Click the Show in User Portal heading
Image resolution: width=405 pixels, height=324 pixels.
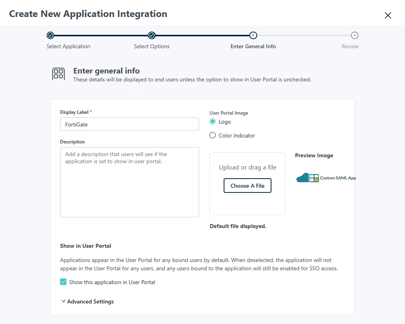(85, 246)
